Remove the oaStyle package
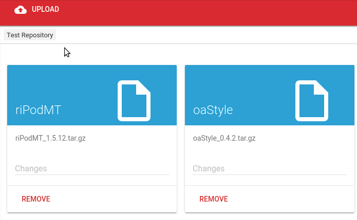The image size is (357, 220). (x=214, y=199)
